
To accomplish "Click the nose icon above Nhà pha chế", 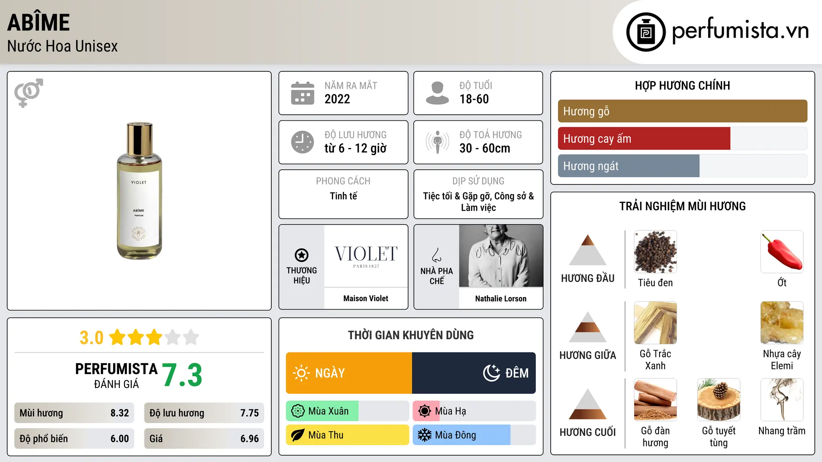I will 437,255.
